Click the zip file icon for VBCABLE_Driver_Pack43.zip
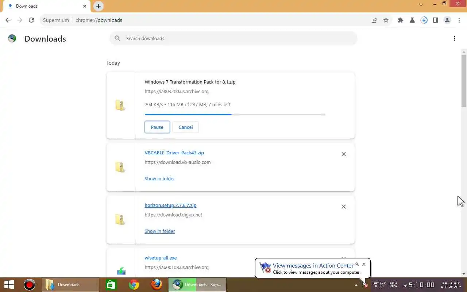This screenshot has height=292, width=467. tap(120, 167)
